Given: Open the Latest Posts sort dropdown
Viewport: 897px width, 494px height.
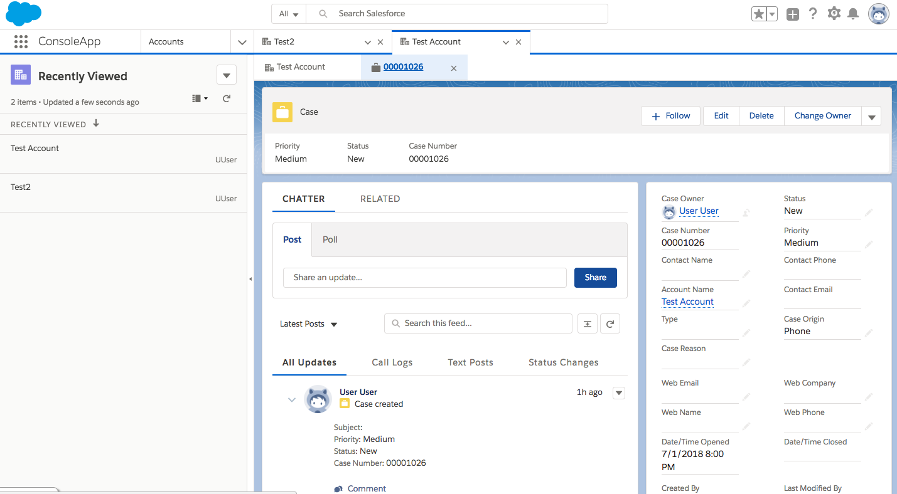Looking at the screenshot, I should click(309, 324).
